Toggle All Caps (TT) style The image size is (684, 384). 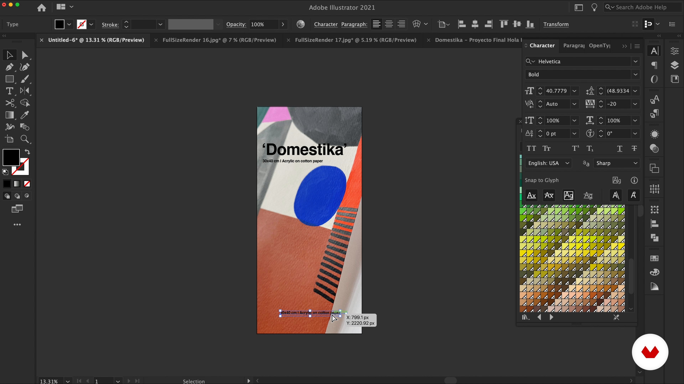tap(531, 149)
